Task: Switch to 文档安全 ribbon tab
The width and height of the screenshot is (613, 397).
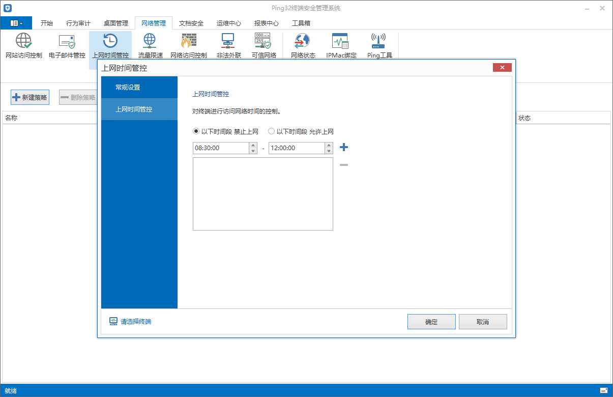Action: click(x=191, y=23)
